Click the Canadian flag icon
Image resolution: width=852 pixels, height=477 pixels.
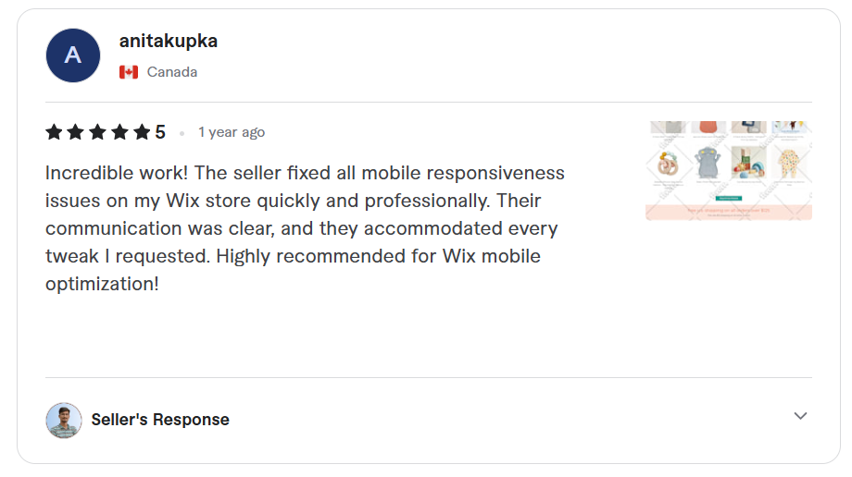coord(128,72)
